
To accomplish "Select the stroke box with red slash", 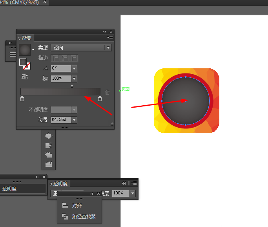I will (x=27, y=66).
